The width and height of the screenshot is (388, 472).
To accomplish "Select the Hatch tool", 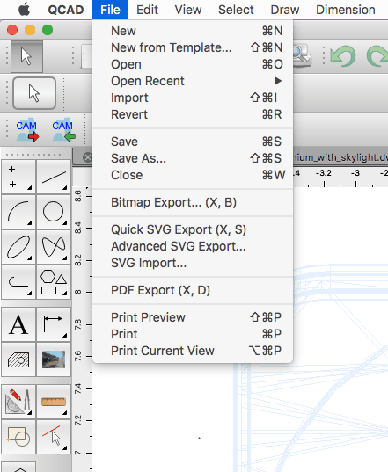I will coord(18,359).
